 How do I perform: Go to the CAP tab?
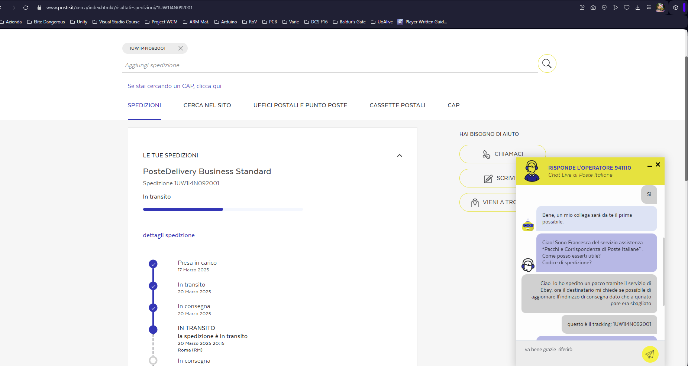(x=453, y=105)
